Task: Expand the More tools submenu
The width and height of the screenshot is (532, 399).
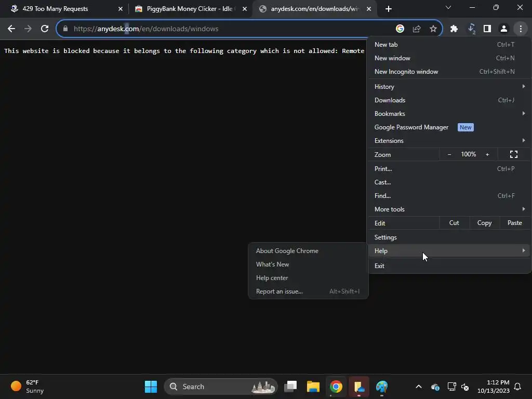Action: pos(449,209)
